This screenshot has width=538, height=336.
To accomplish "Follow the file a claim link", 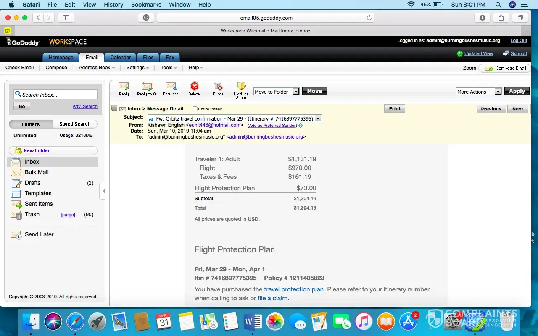I will [272, 298].
